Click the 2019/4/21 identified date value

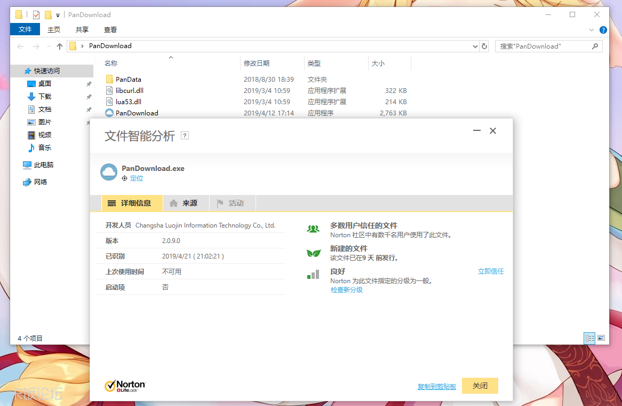193,256
